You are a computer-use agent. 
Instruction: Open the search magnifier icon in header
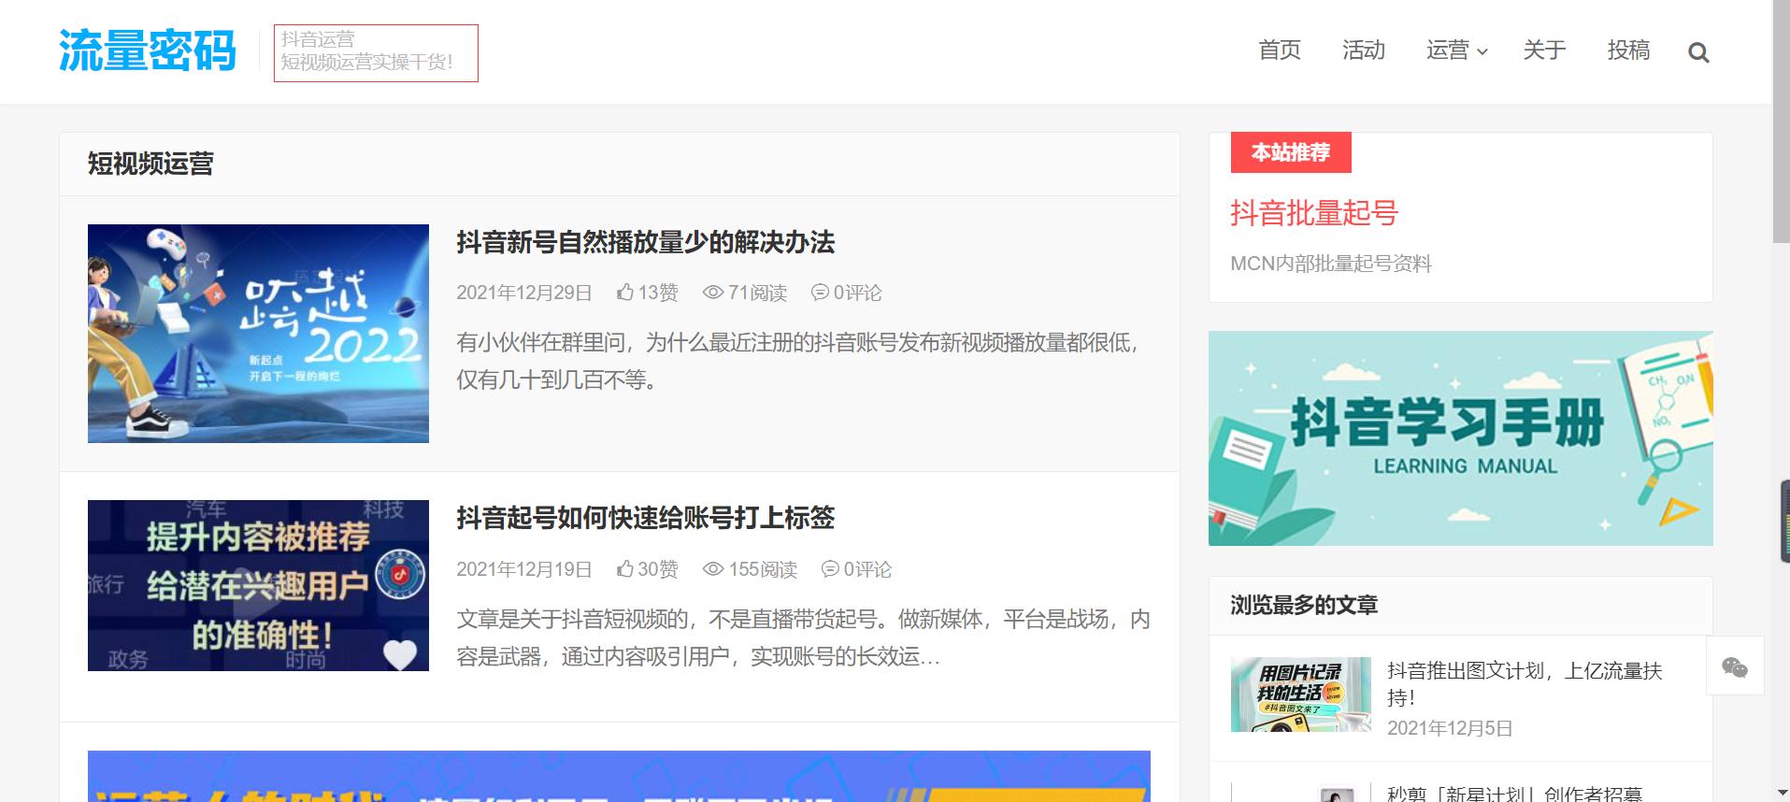pos(1698,52)
